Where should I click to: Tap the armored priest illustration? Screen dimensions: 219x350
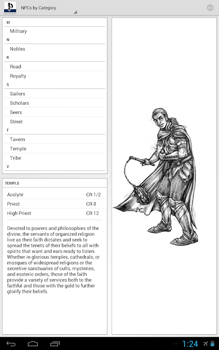click(158, 176)
